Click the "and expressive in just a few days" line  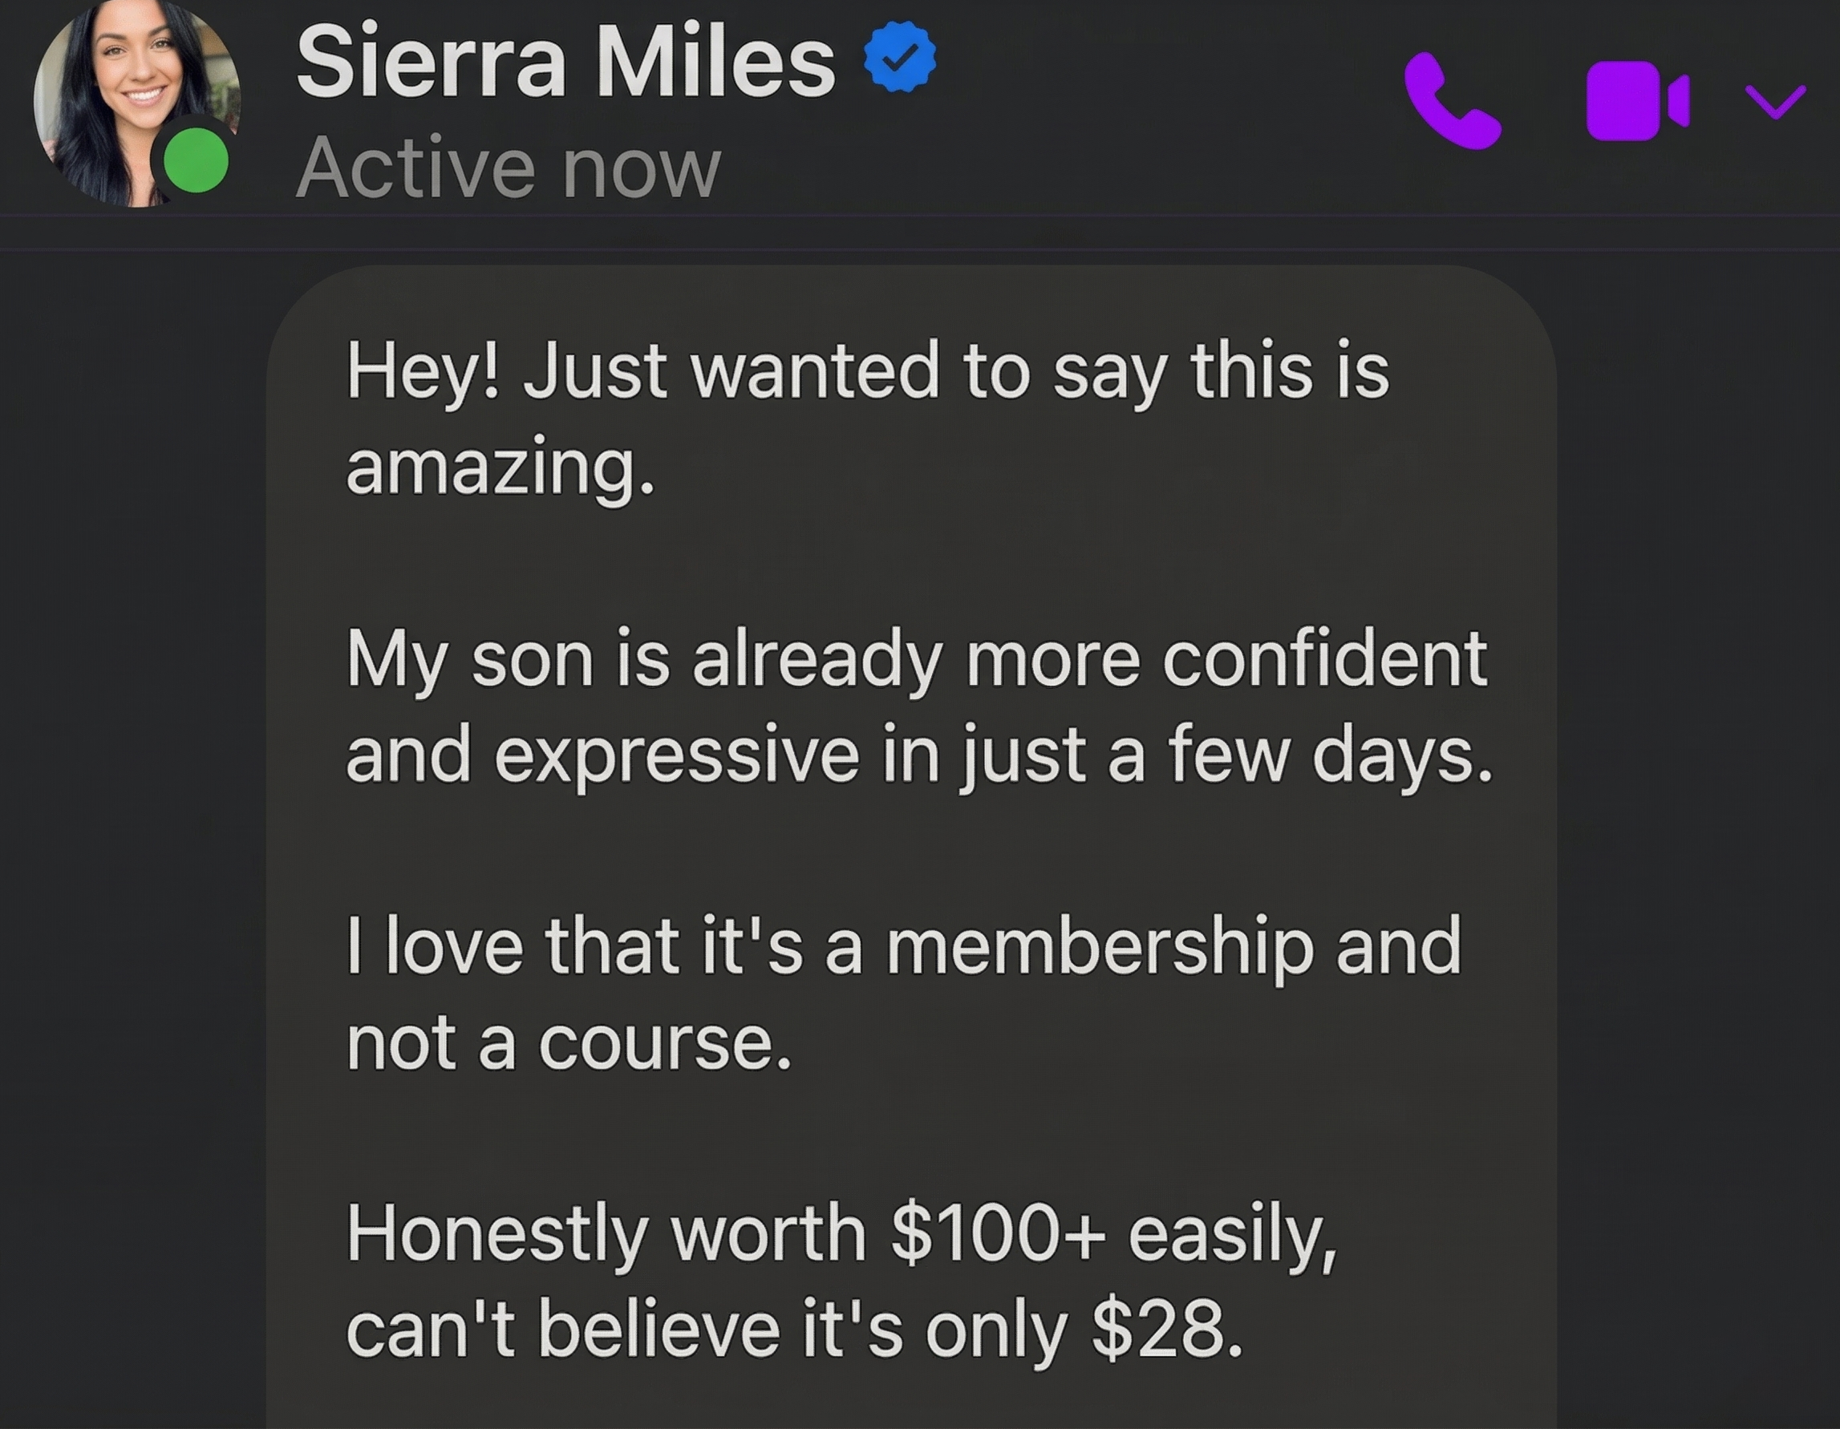918,755
